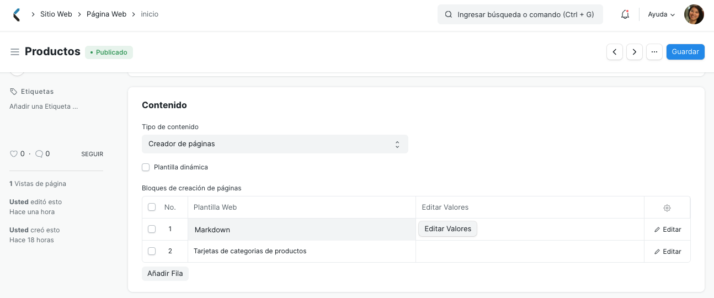The image size is (714, 298).
Task: Open the Frappe home logo
Action: [x=17, y=15]
